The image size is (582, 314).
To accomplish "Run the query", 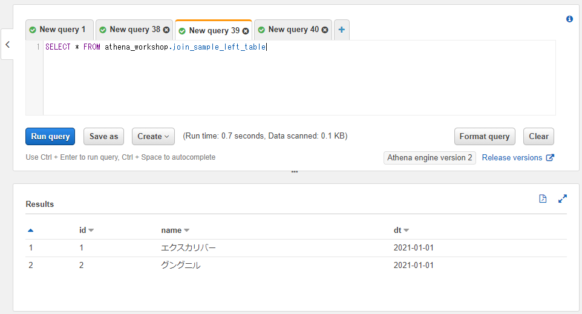I will point(50,136).
